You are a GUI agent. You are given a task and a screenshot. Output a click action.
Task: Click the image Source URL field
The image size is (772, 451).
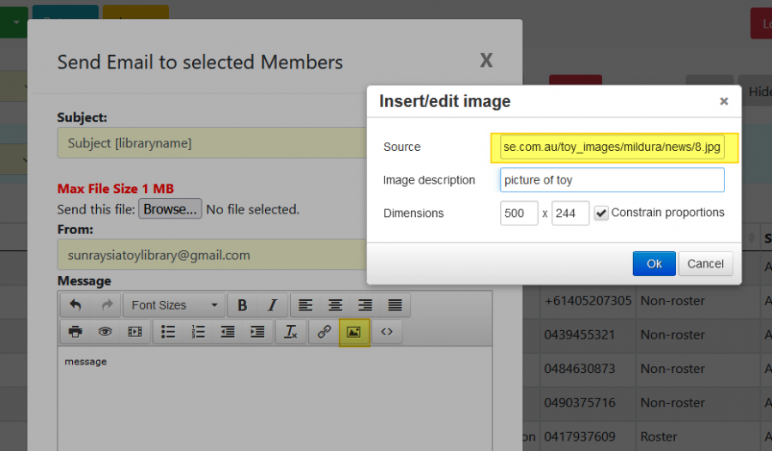point(612,147)
